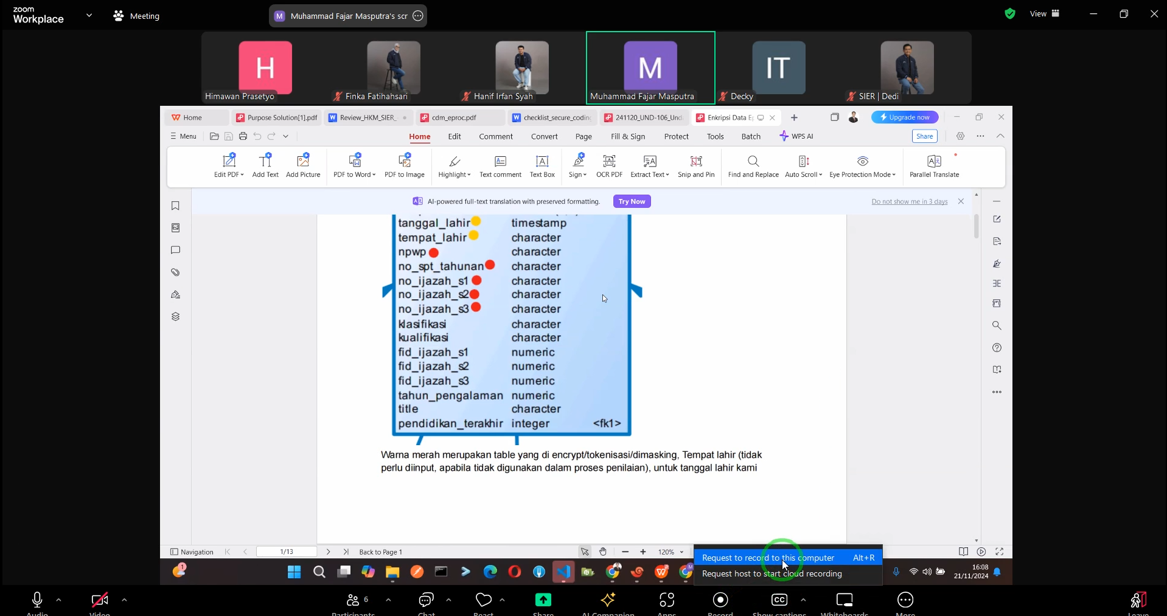Open the Find and Replace tool
The image size is (1167, 616).
(753, 162)
